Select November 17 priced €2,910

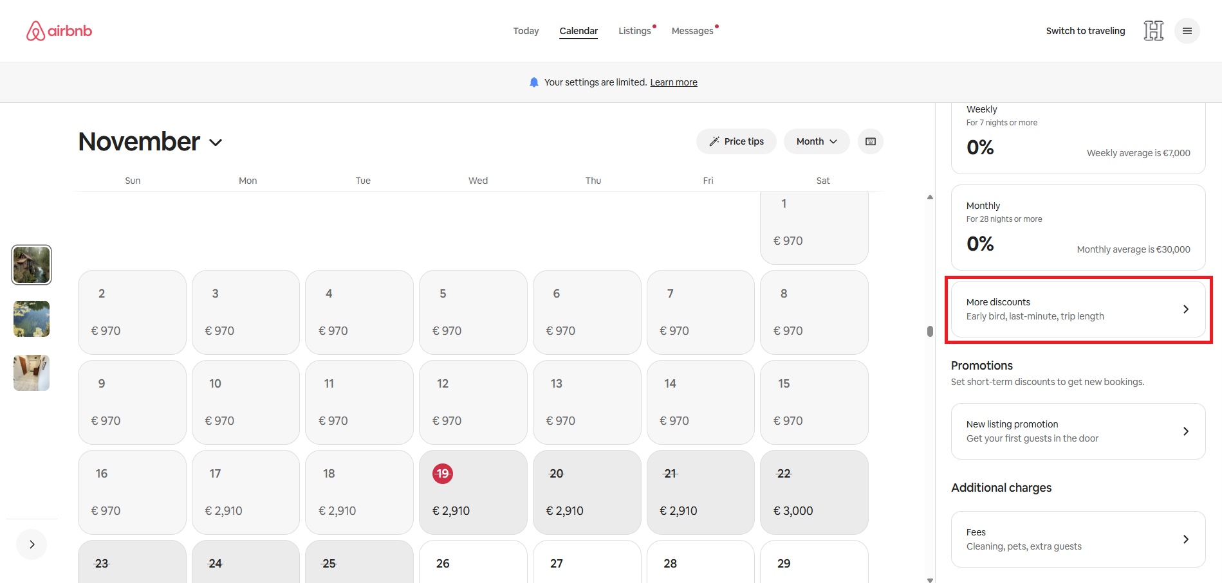(246, 492)
